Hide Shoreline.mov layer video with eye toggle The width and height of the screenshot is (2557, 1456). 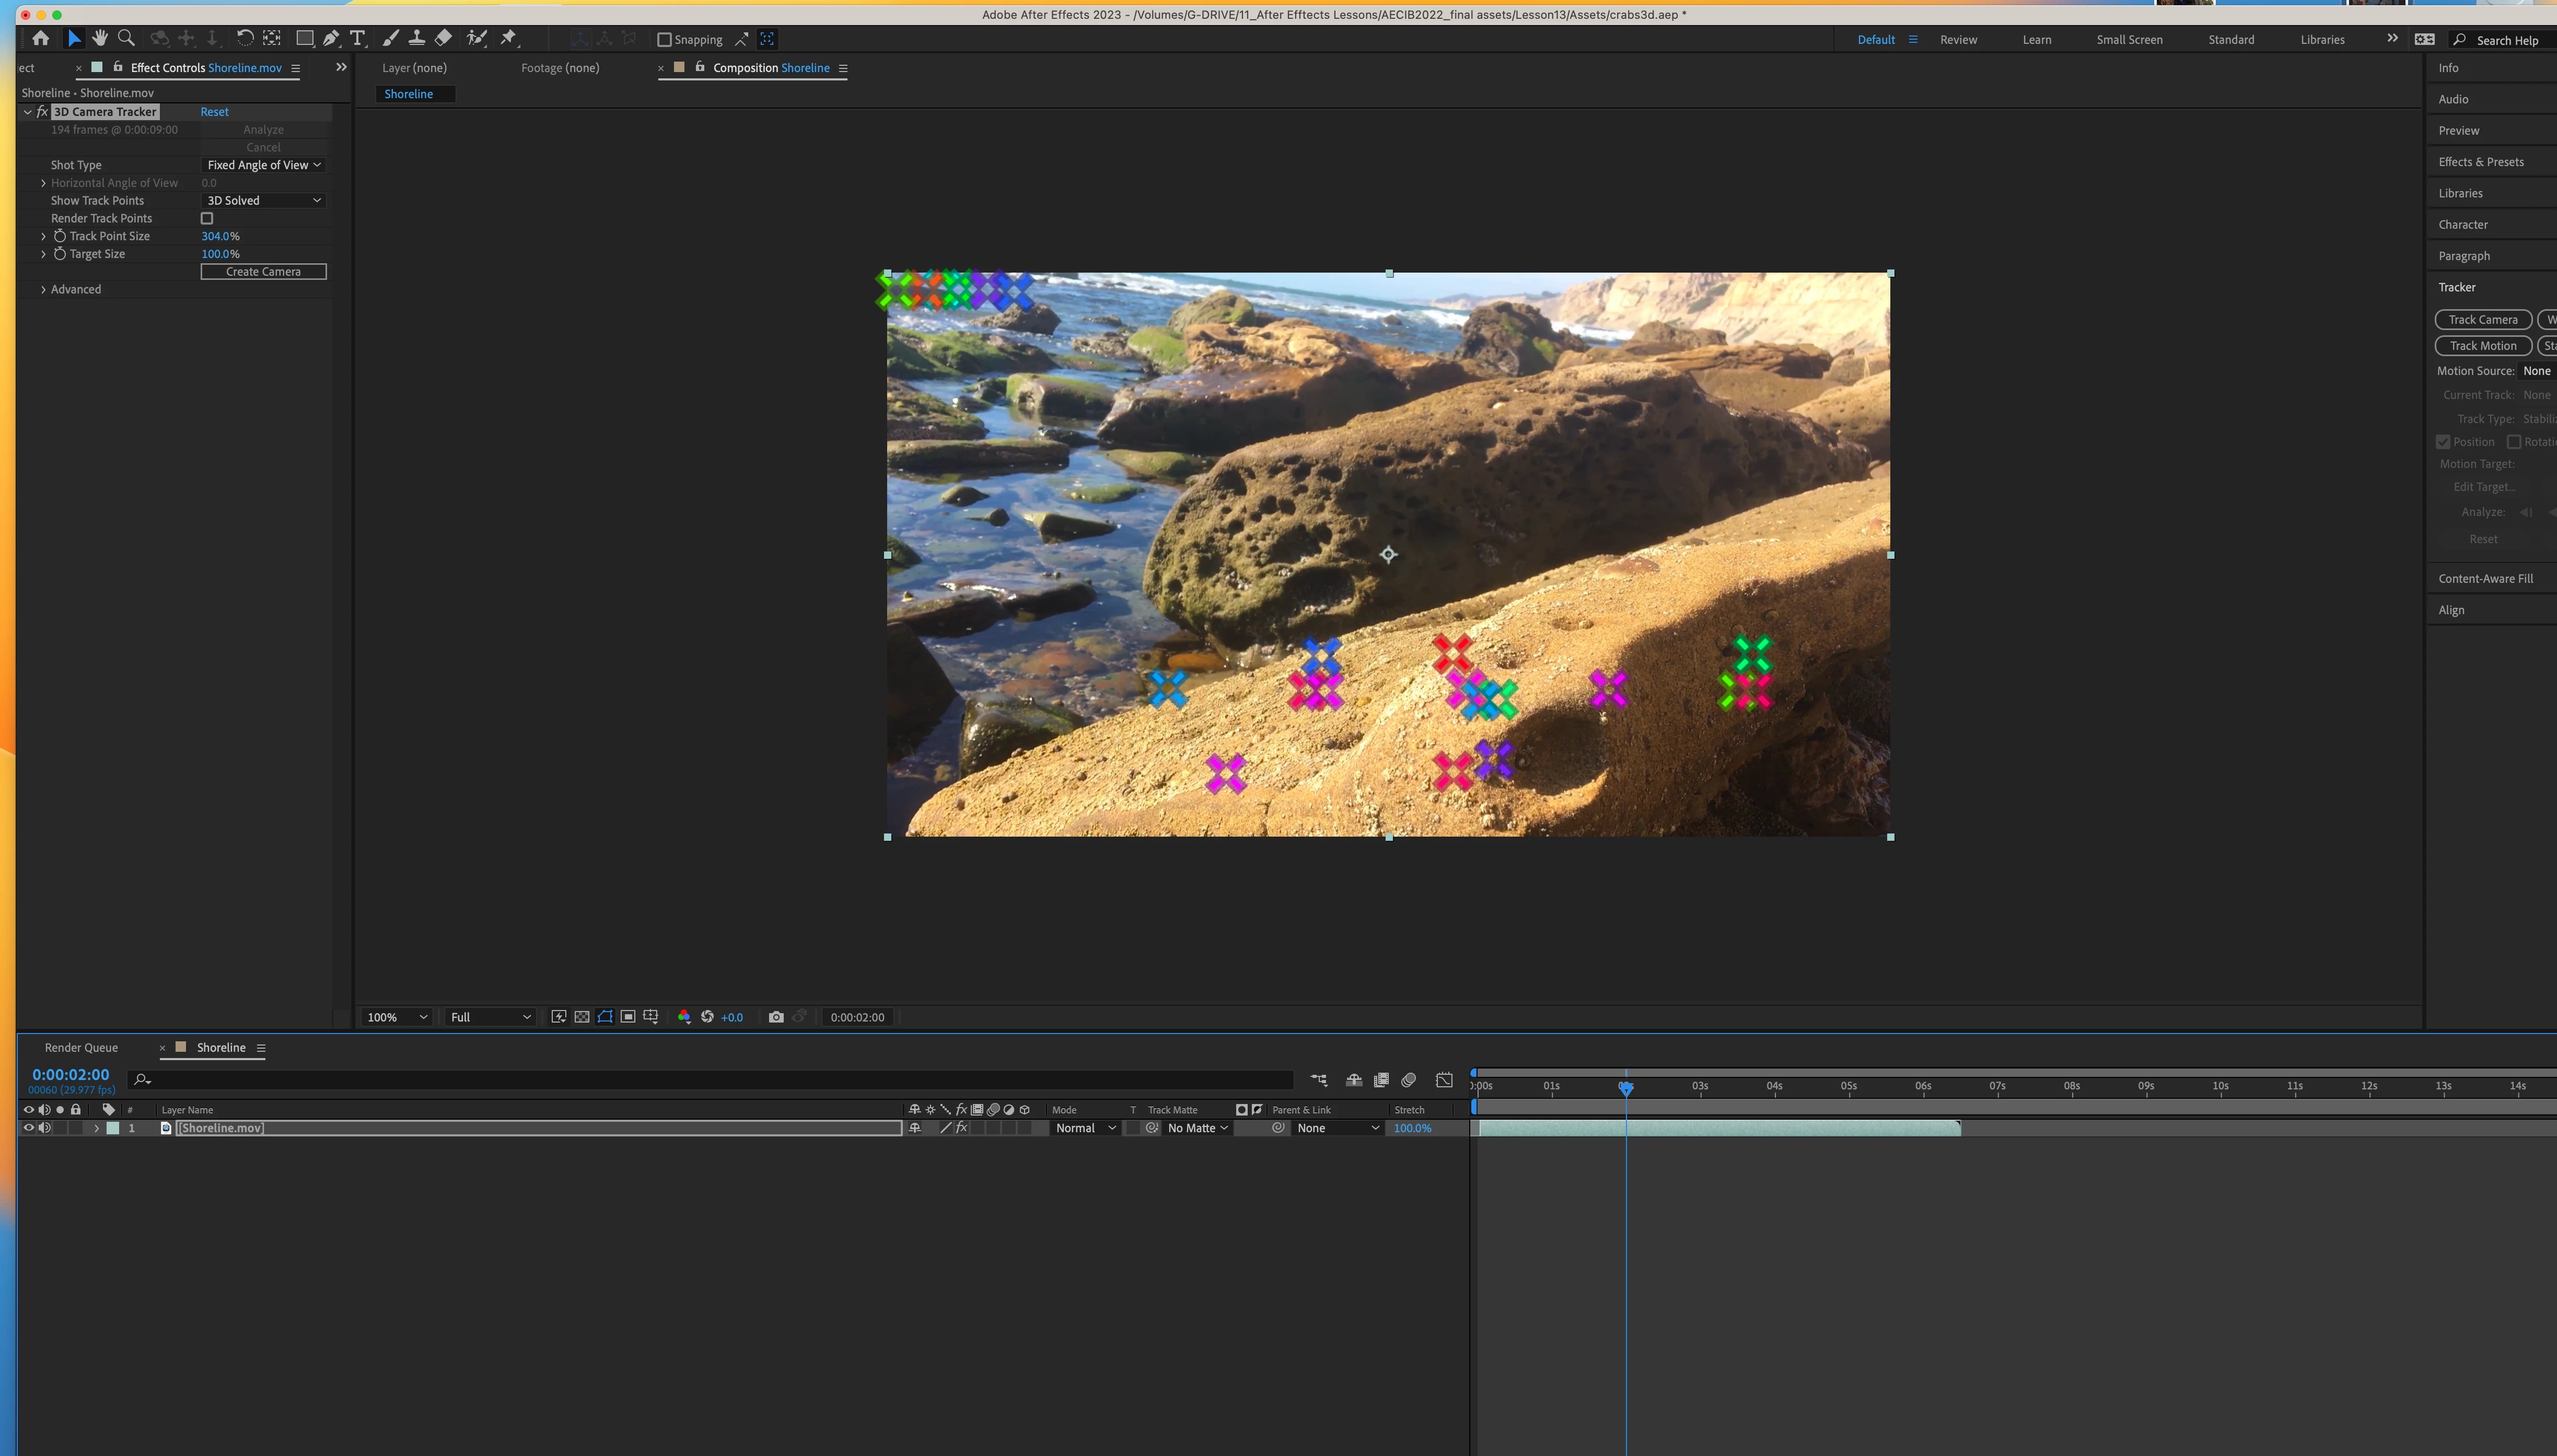pyautogui.click(x=28, y=1128)
